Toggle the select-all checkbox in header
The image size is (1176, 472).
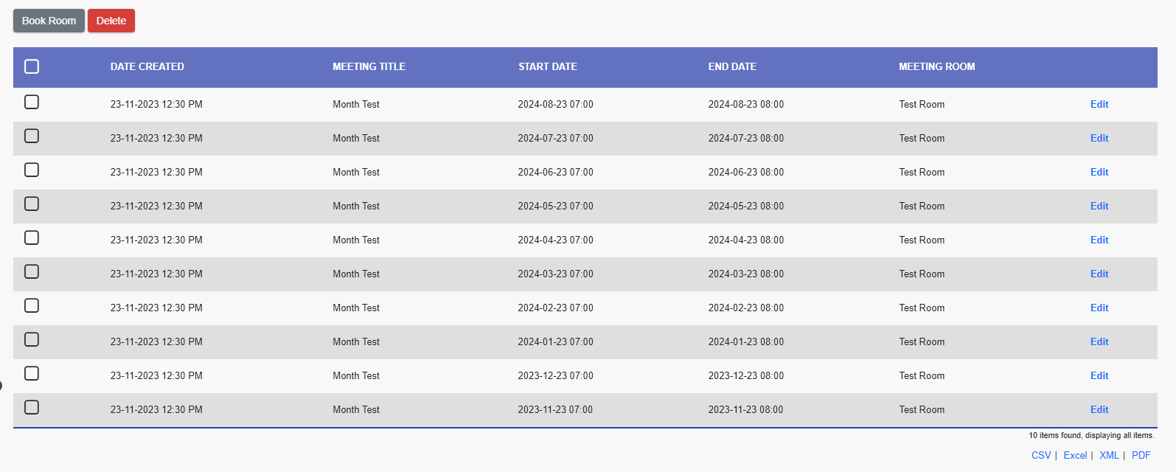(32, 67)
